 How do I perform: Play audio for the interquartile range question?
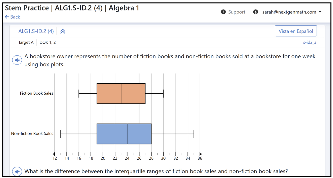17,171
